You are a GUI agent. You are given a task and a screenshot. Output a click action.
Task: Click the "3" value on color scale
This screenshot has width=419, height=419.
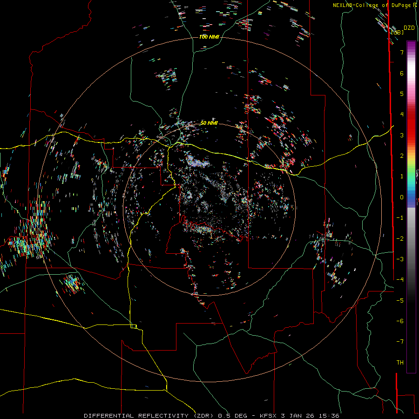[402, 135]
